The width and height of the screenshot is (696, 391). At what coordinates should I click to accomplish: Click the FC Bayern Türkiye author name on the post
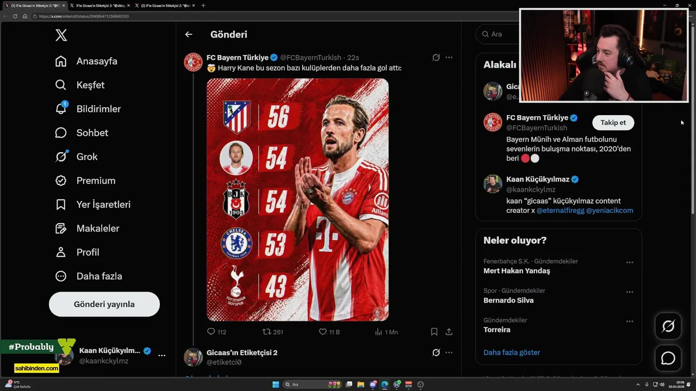pos(238,57)
